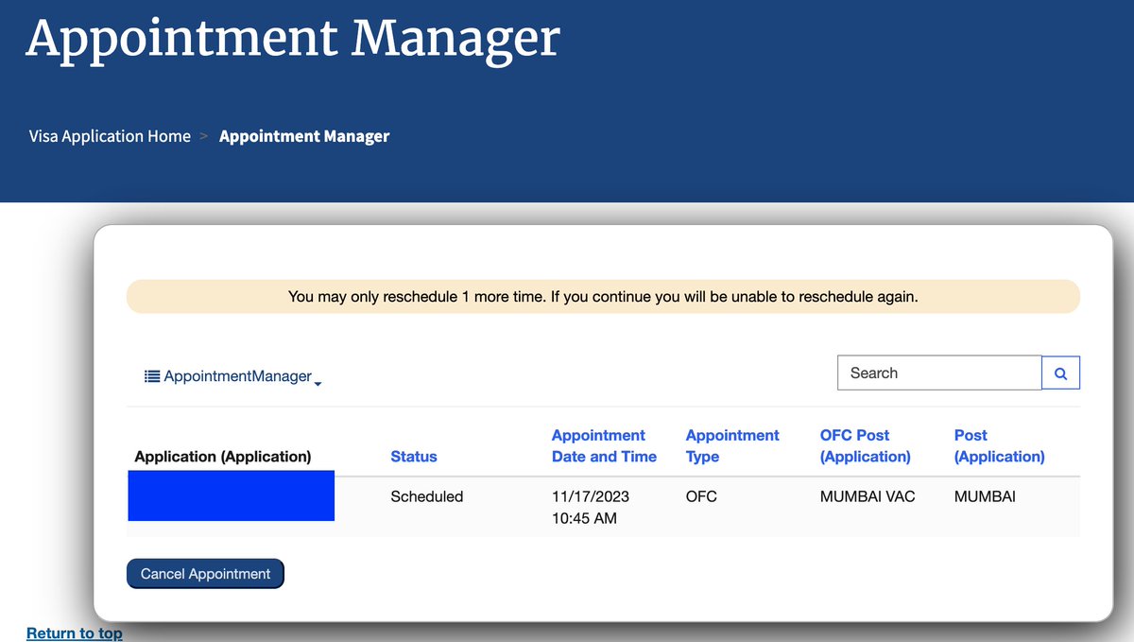Click the list icon beside AppointmentManager
The height and width of the screenshot is (642, 1134).
pyautogui.click(x=152, y=376)
